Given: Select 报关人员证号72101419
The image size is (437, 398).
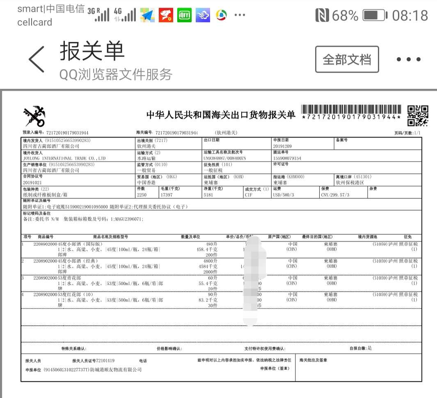Looking at the screenshot, I should click(94, 361).
